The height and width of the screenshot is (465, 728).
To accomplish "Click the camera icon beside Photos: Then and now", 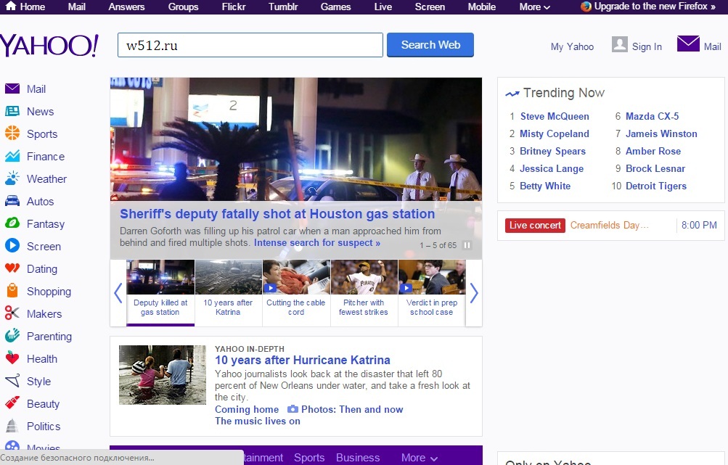I will coord(293,409).
